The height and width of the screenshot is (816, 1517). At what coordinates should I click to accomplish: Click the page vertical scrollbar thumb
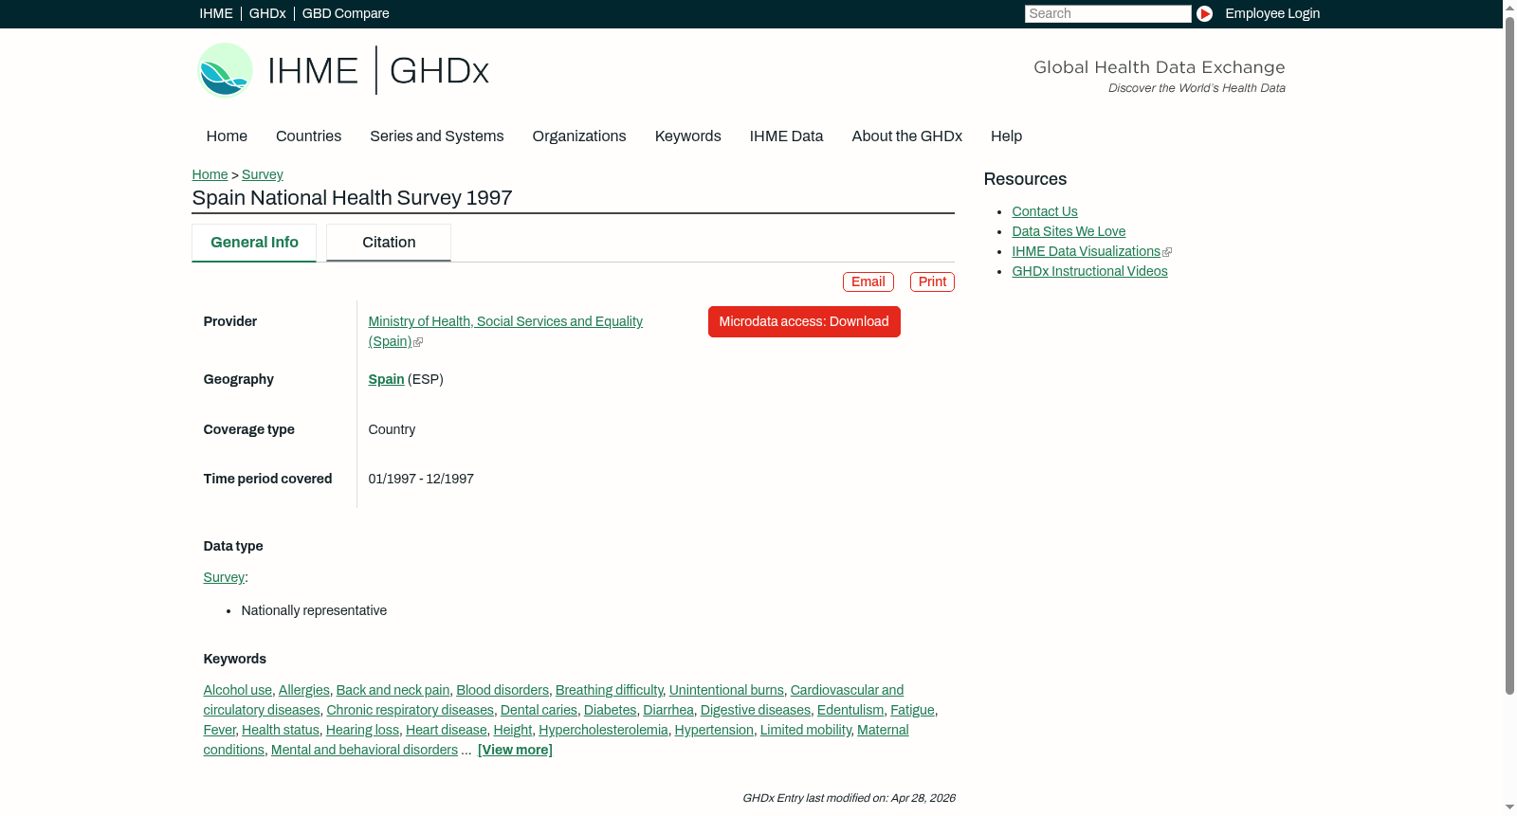tap(1509, 355)
